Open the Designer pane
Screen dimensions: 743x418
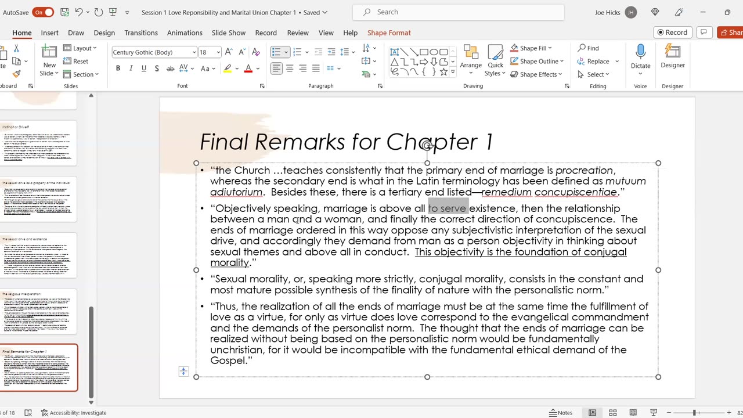[673, 58]
